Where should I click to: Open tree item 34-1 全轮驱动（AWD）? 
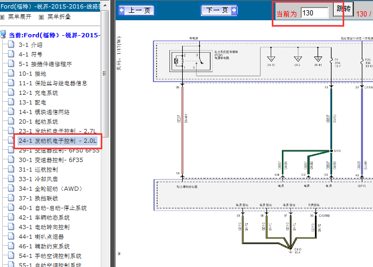pyautogui.click(x=51, y=189)
